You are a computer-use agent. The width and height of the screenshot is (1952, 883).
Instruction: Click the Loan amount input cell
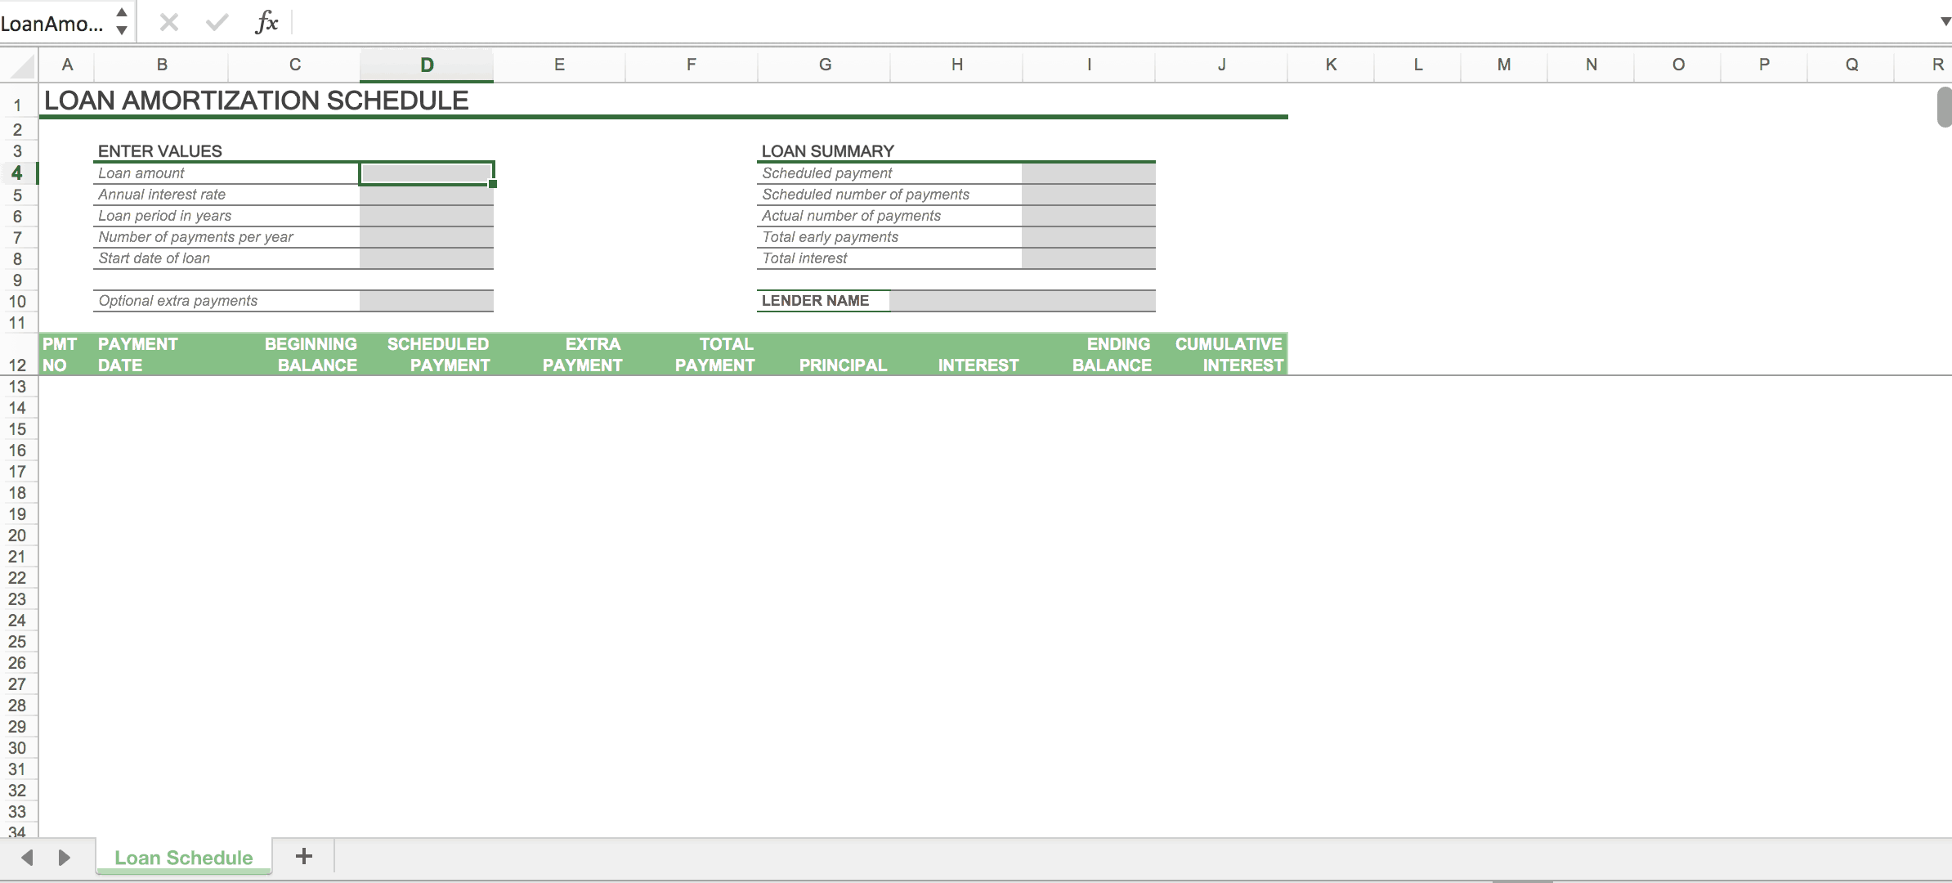click(427, 173)
